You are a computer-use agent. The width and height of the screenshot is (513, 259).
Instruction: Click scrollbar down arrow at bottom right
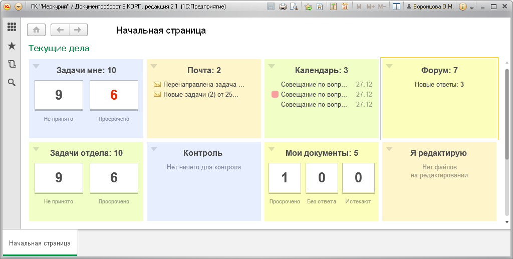click(x=507, y=222)
